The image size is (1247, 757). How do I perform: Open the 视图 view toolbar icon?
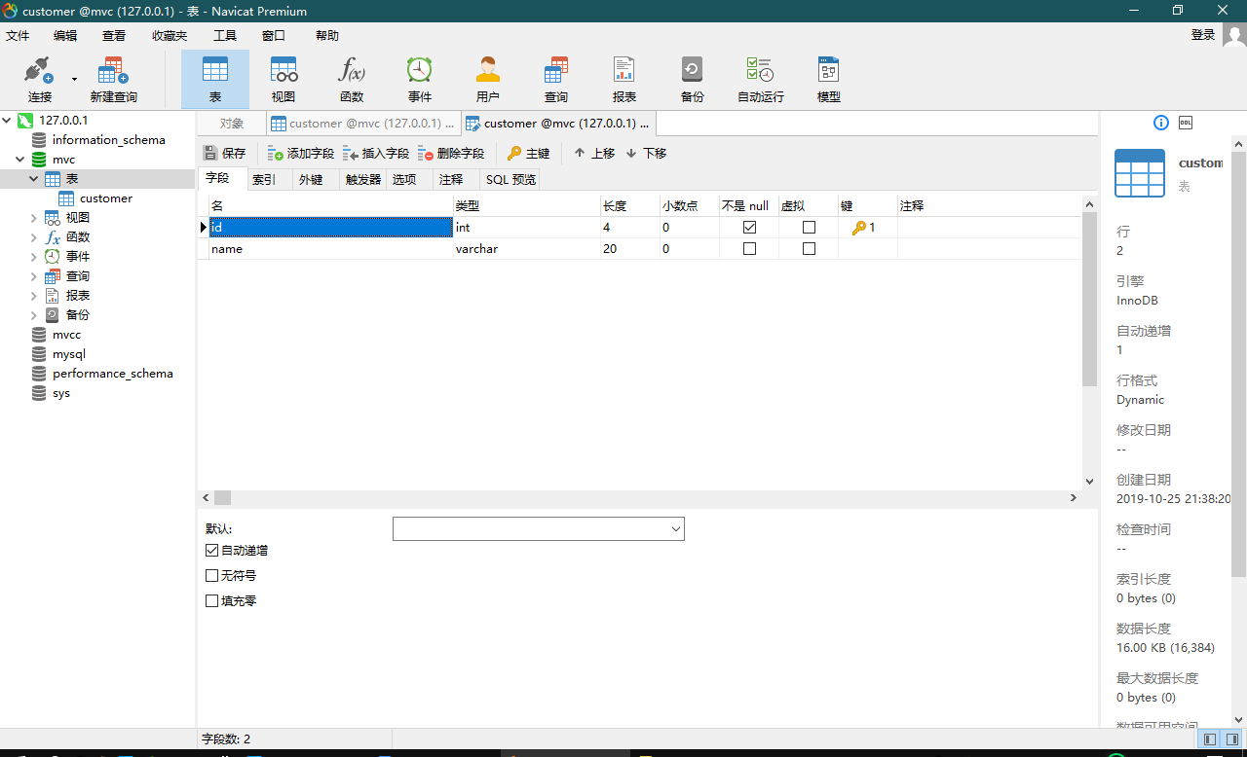(x=283, y=80)
